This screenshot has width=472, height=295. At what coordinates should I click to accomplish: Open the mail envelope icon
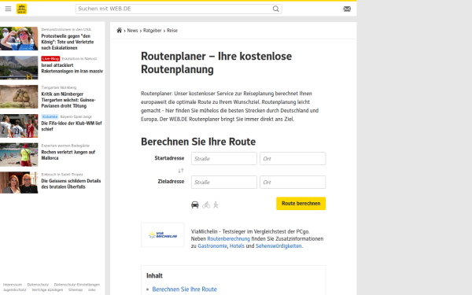(x=347, y=9)
